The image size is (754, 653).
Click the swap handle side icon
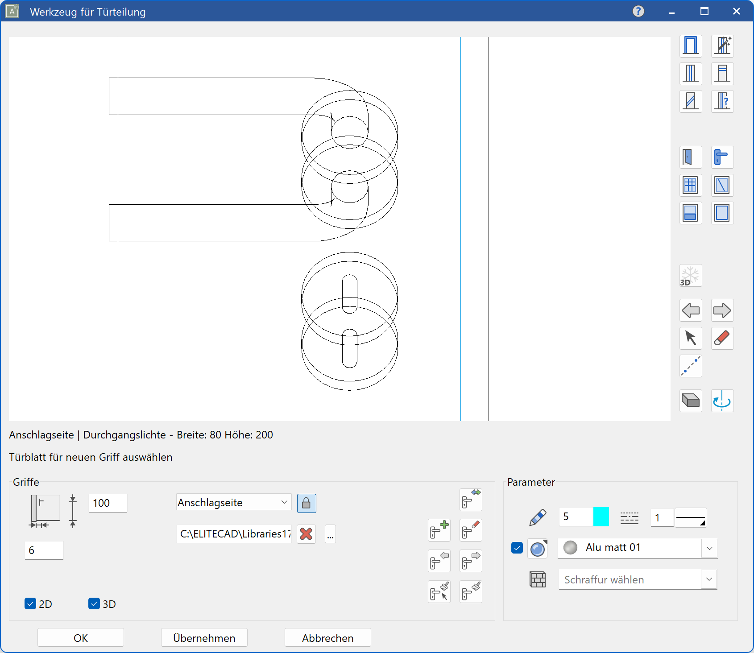[471, 500]
